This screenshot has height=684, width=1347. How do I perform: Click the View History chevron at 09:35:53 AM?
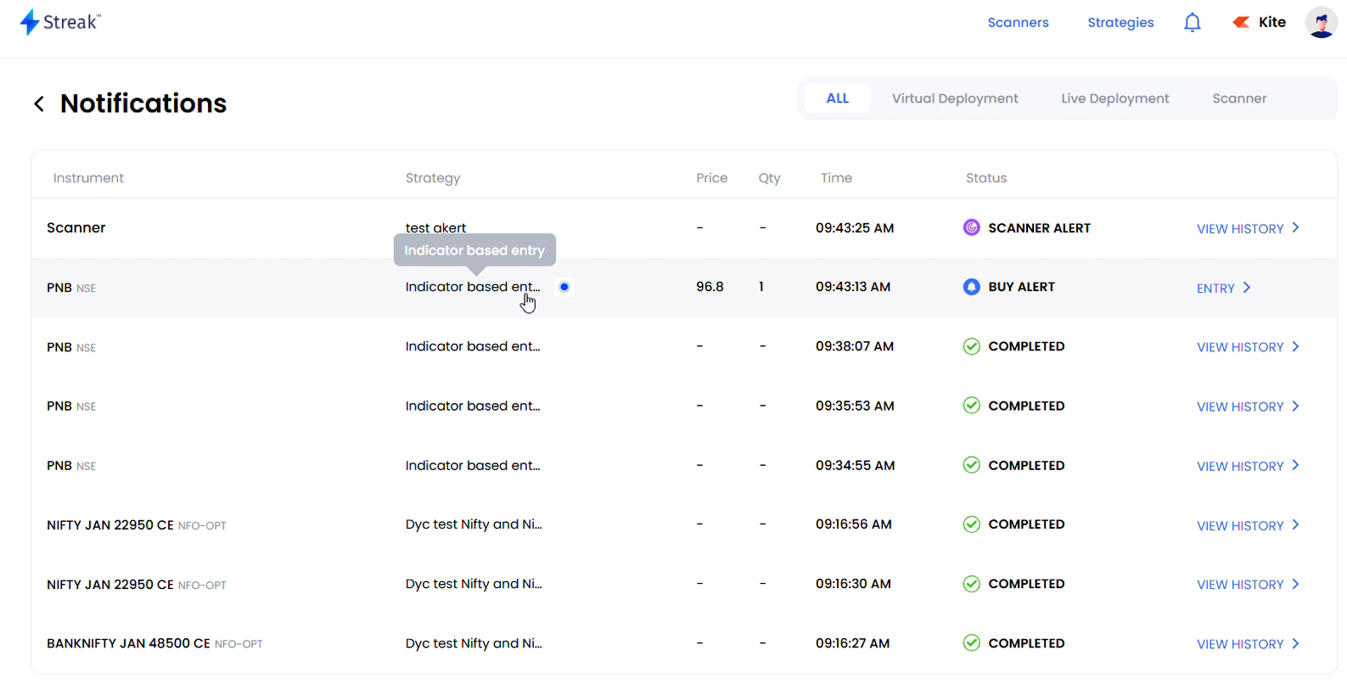pos(1295,406)
